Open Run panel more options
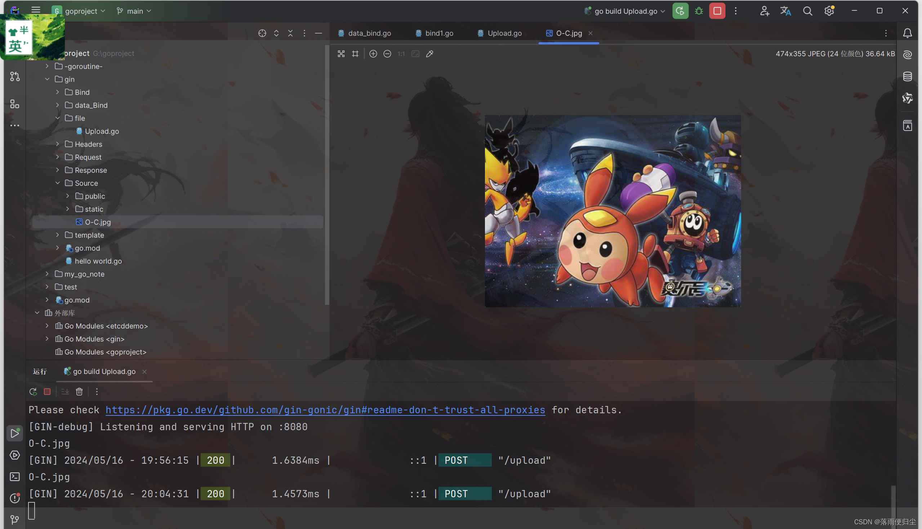The image size is (922, 529). coord(97,392)
